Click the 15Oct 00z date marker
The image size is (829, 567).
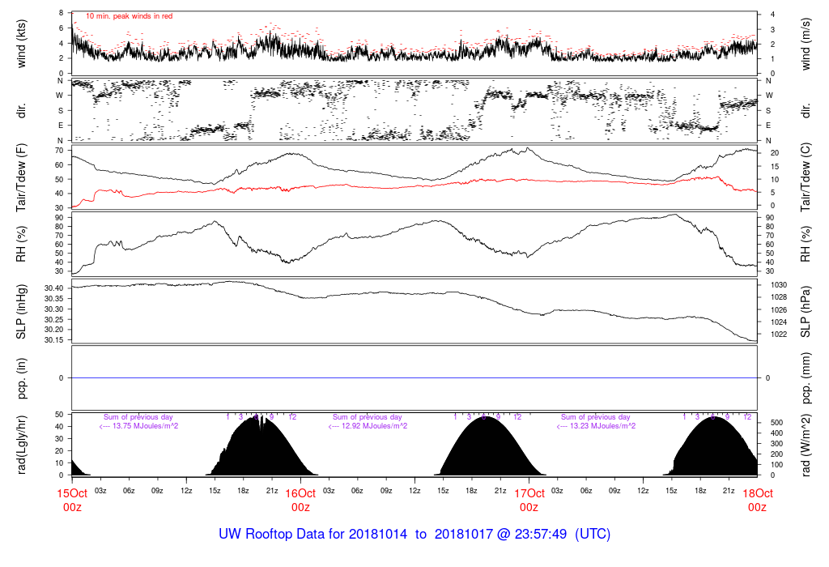pyautogui.click(x=71, y=500)
